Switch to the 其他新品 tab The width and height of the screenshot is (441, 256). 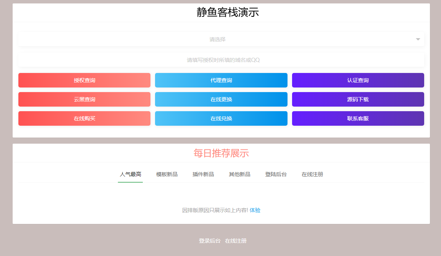(239, 174)
